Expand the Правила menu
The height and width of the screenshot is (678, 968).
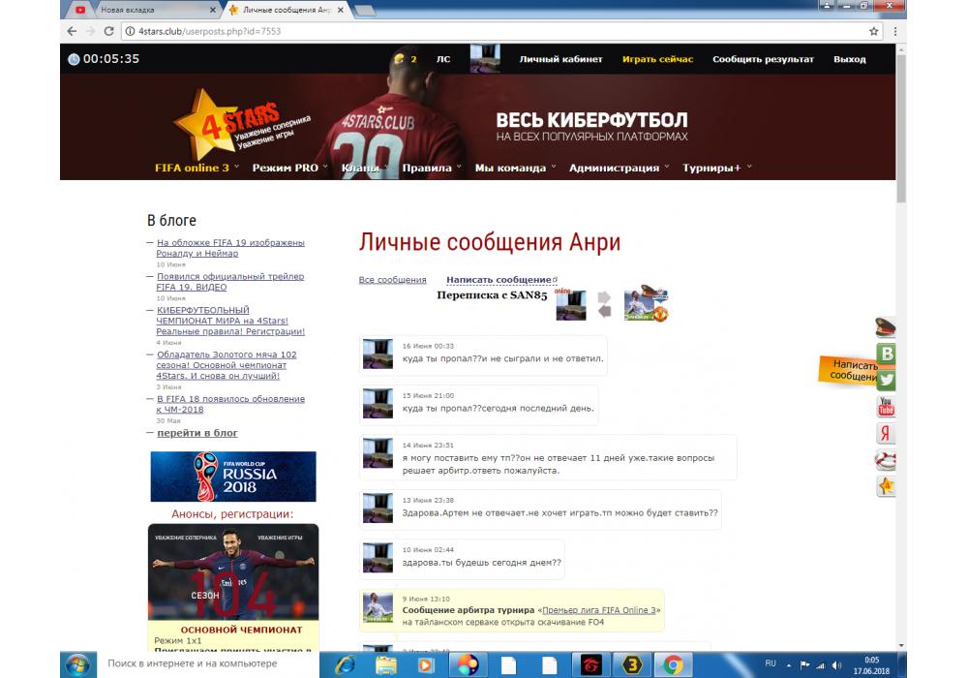(x=432, y=168)
